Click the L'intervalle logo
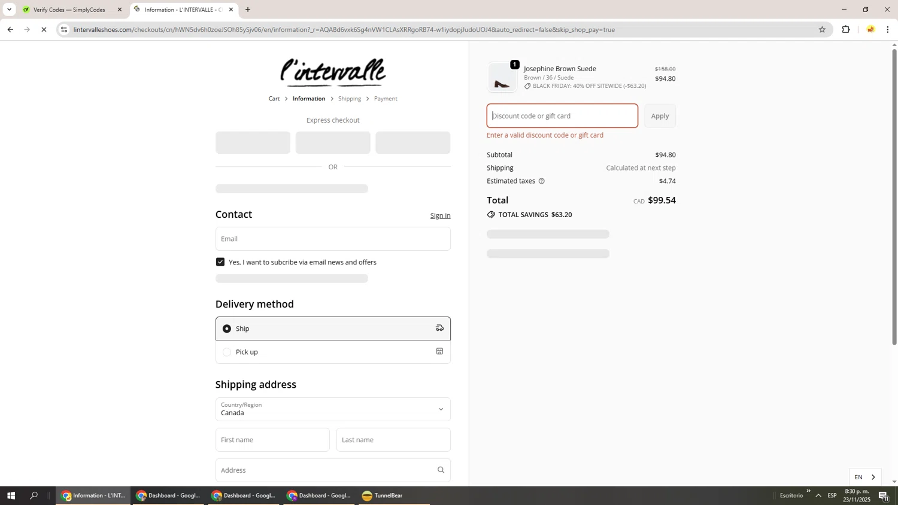This screenshot has height=505, width=898. 333,72
